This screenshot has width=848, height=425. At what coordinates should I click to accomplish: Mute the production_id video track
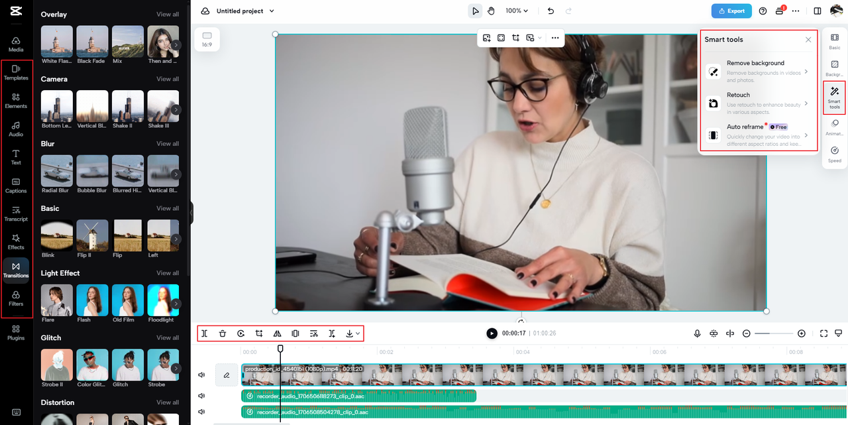pos(201,375)
